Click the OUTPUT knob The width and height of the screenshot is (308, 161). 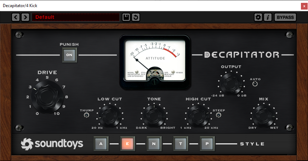pos(231,83)
